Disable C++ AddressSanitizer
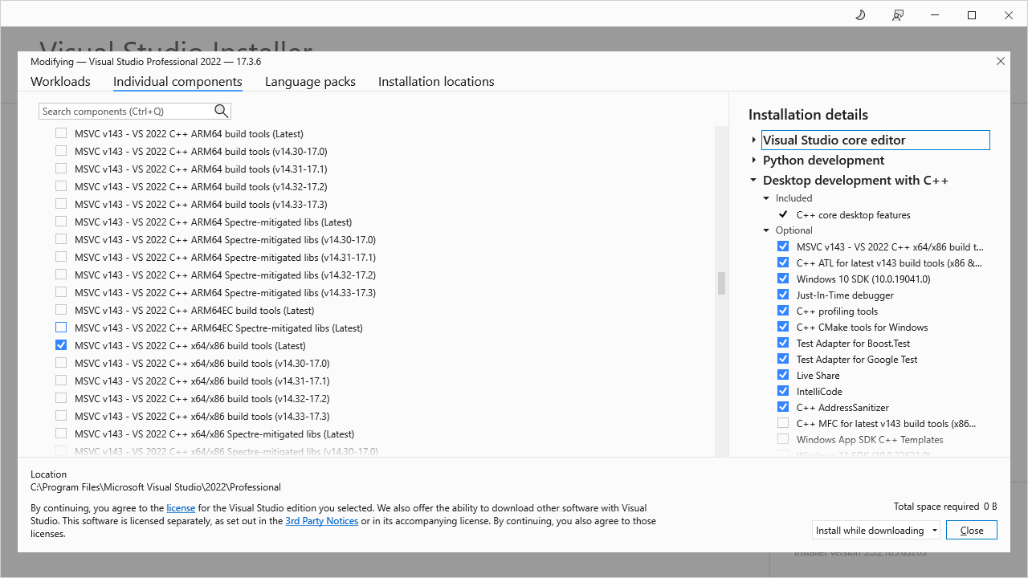The width and height of the screenshot is (1028, 578). [783, 406]
